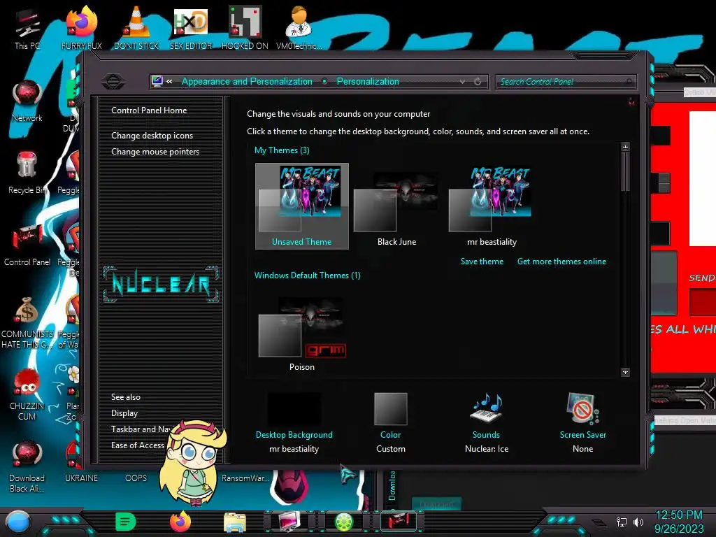716x537 pixels.
Task: Open the money bag COMMUNISTS HATE THIS icon
Action: (27, 322)
